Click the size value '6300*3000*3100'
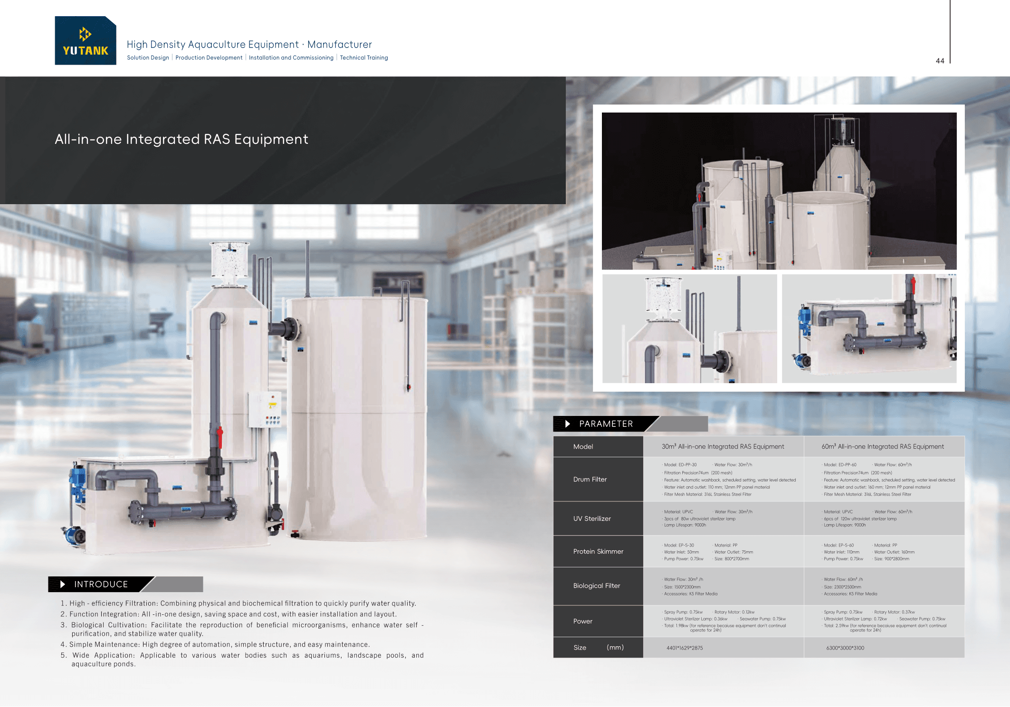 click(x=845, y=648)
